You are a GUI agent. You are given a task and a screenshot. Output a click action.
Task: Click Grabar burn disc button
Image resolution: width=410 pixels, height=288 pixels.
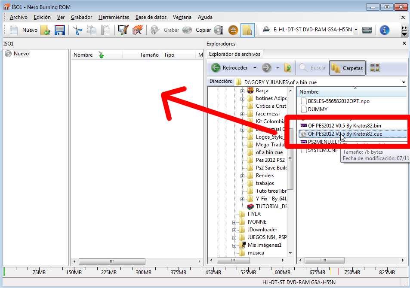165,30
